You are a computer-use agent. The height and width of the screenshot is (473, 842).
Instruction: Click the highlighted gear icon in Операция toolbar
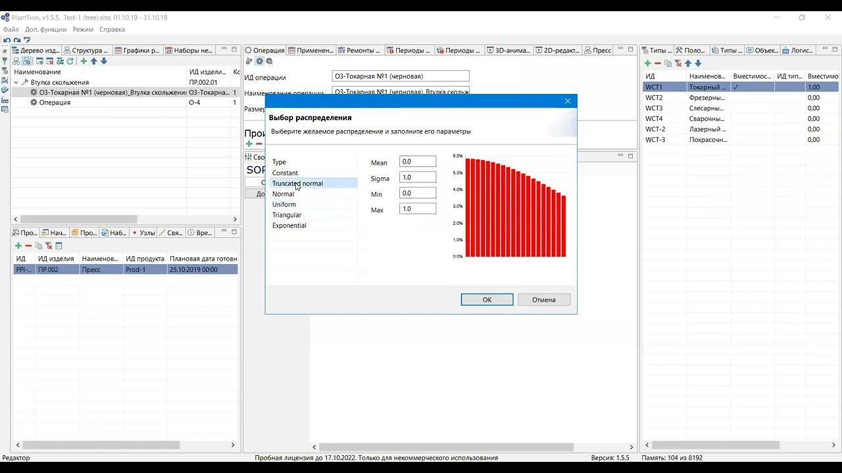pos(259,61)
